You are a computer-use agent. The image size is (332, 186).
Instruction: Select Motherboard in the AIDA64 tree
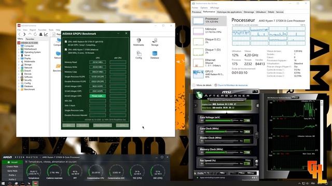click(x=30, y=49)
